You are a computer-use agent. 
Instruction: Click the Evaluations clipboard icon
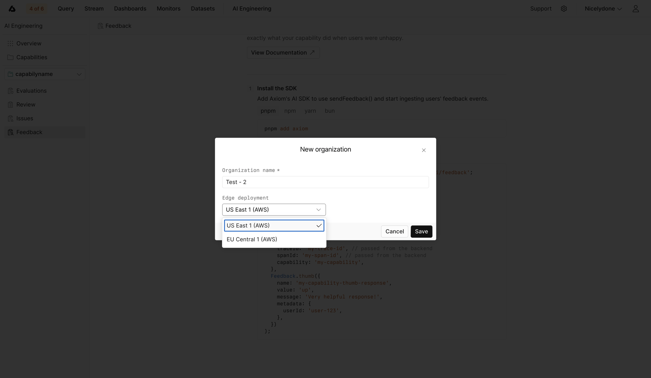click(10, 91)
